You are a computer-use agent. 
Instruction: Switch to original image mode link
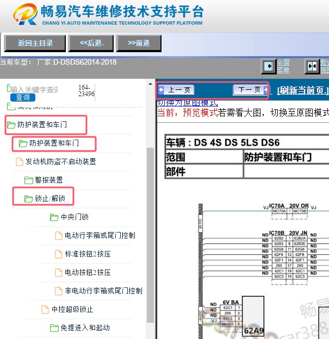click(187, 103)
